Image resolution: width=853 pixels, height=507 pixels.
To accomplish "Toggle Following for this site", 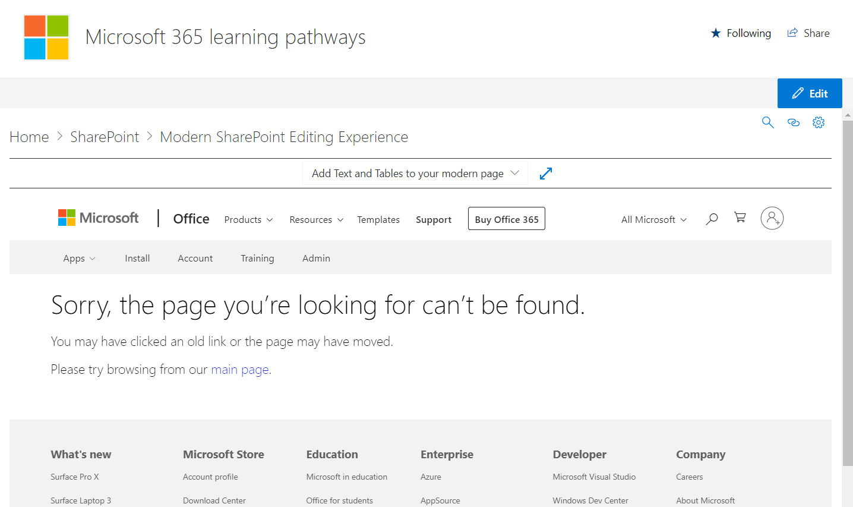I will (x=741, y=33).
